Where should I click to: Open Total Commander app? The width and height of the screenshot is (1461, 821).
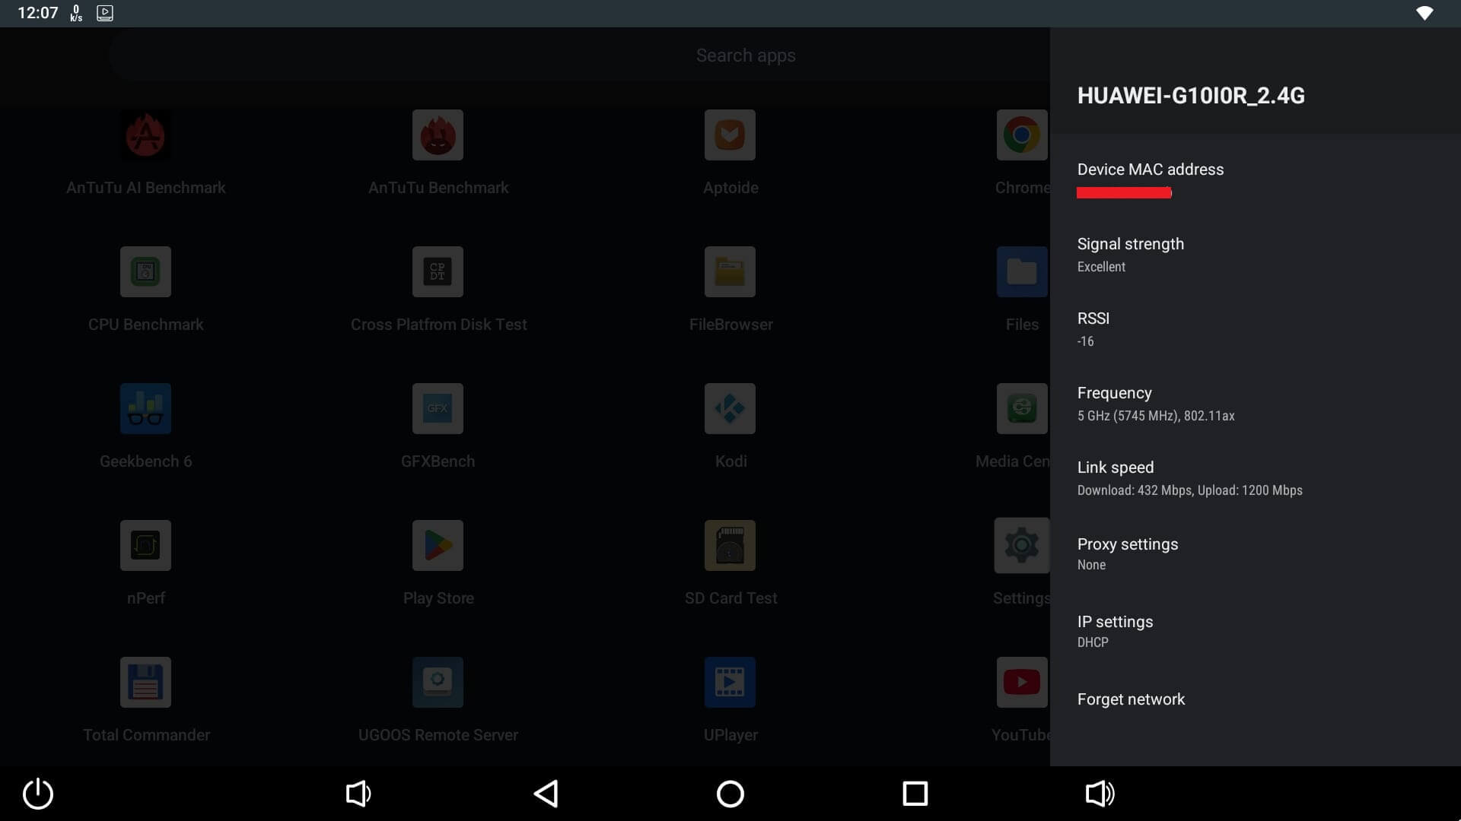145,683
